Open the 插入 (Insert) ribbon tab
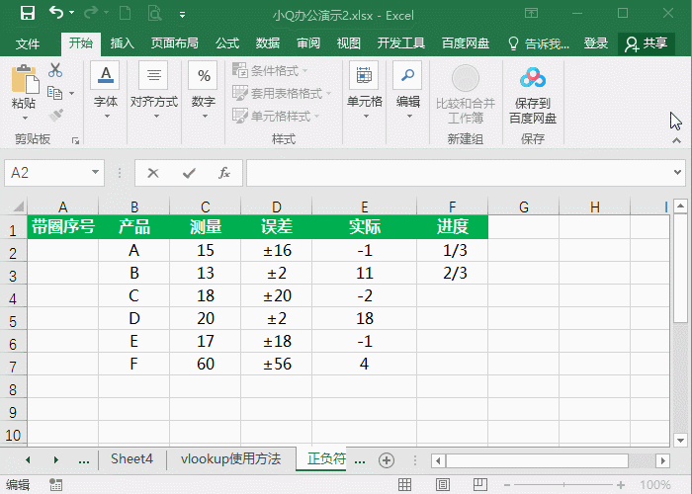The width and height of the screenshot is (692, 494). coord(122,43)
